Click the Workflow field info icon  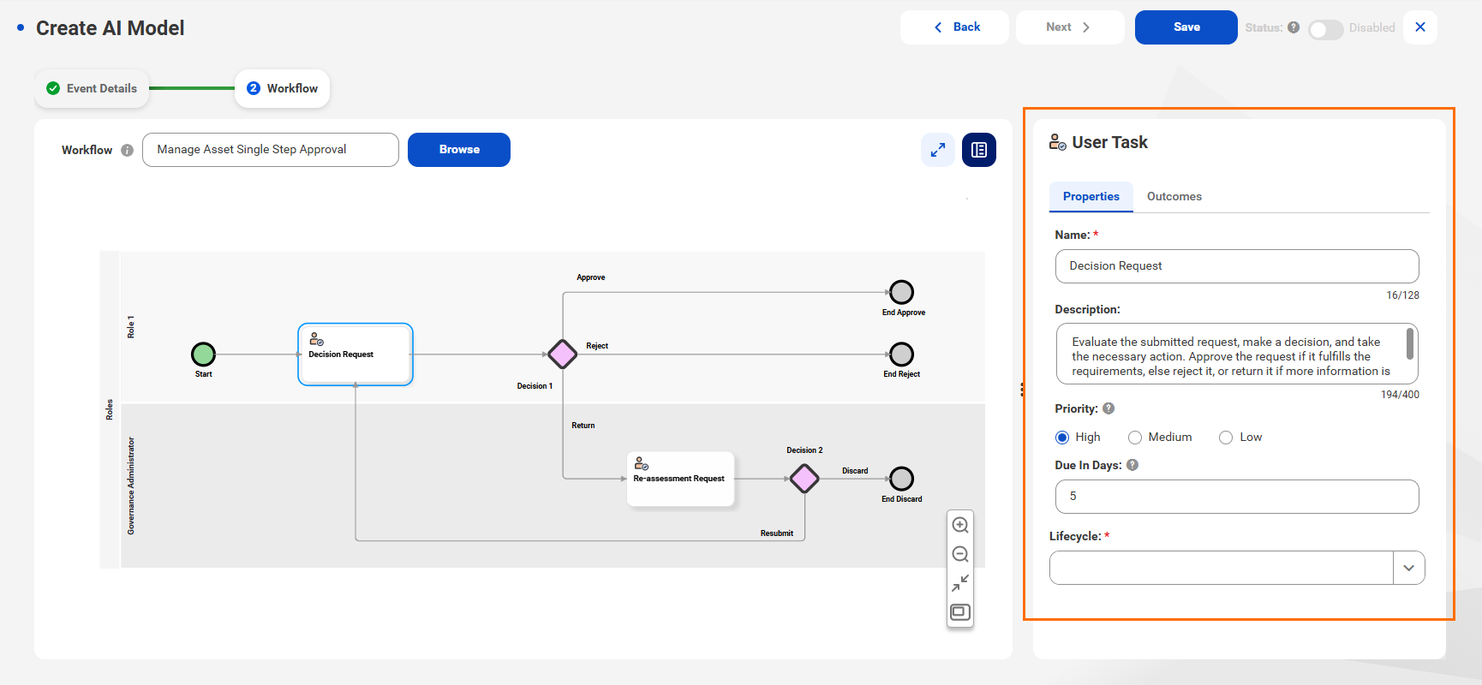(x=127, y=150)
